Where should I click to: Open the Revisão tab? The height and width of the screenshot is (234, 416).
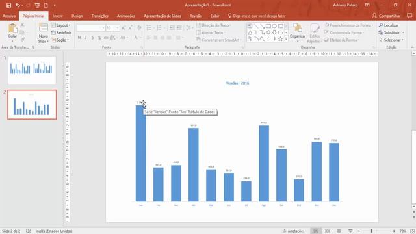196,16
